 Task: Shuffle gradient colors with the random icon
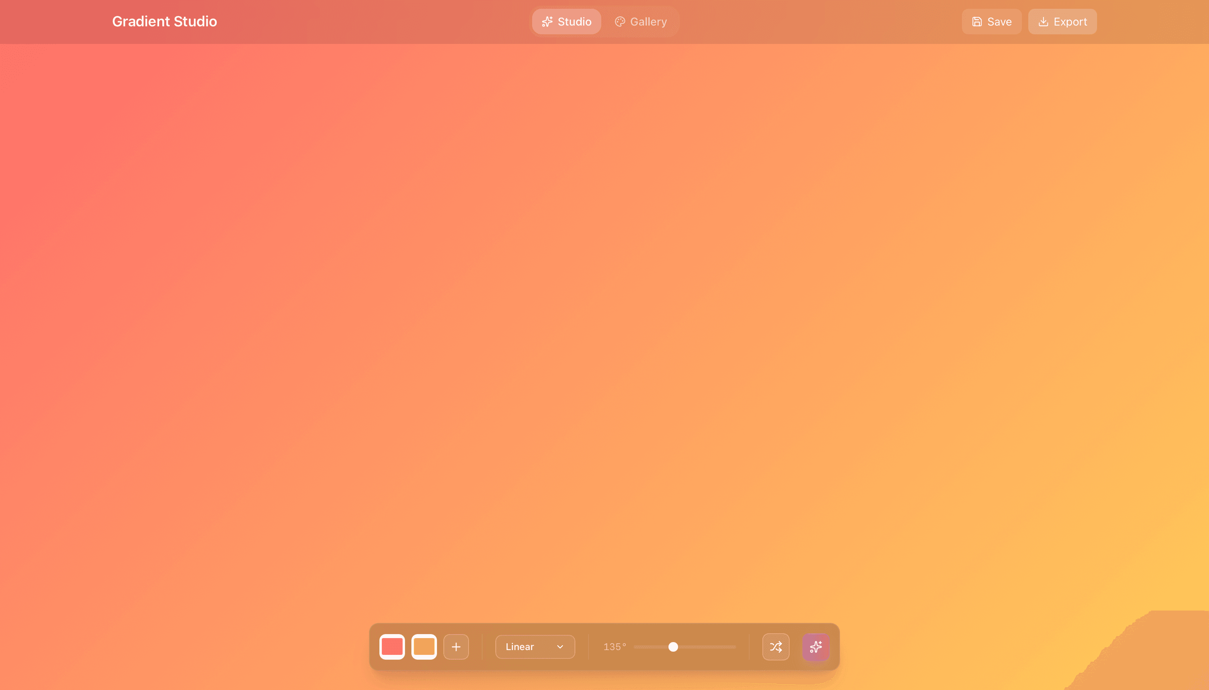tap(775, 646)
